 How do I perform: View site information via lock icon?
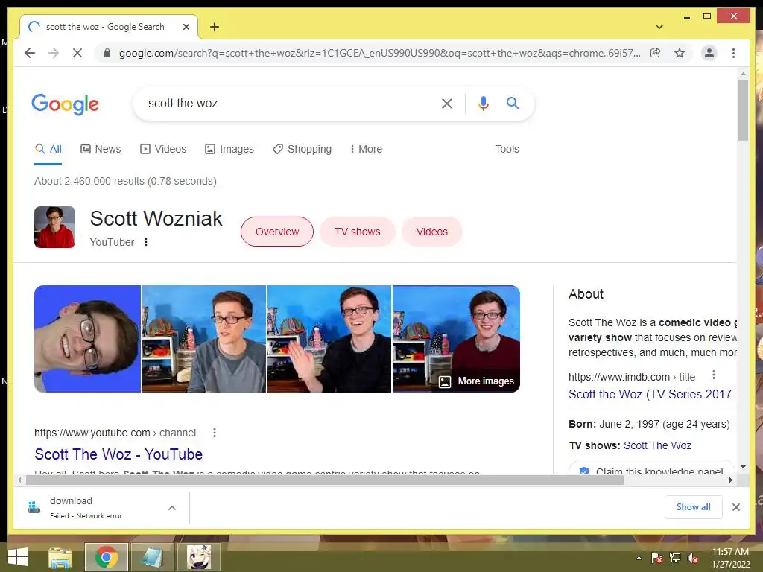coord(107,53)
